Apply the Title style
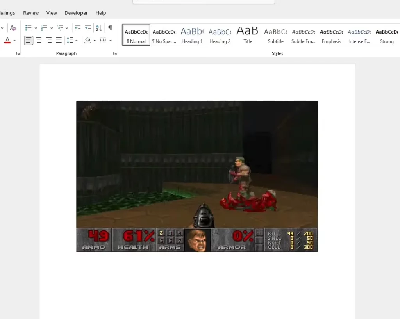Image resolution: width=400 pixels, height=319 pixels. [x=248, y=35]
